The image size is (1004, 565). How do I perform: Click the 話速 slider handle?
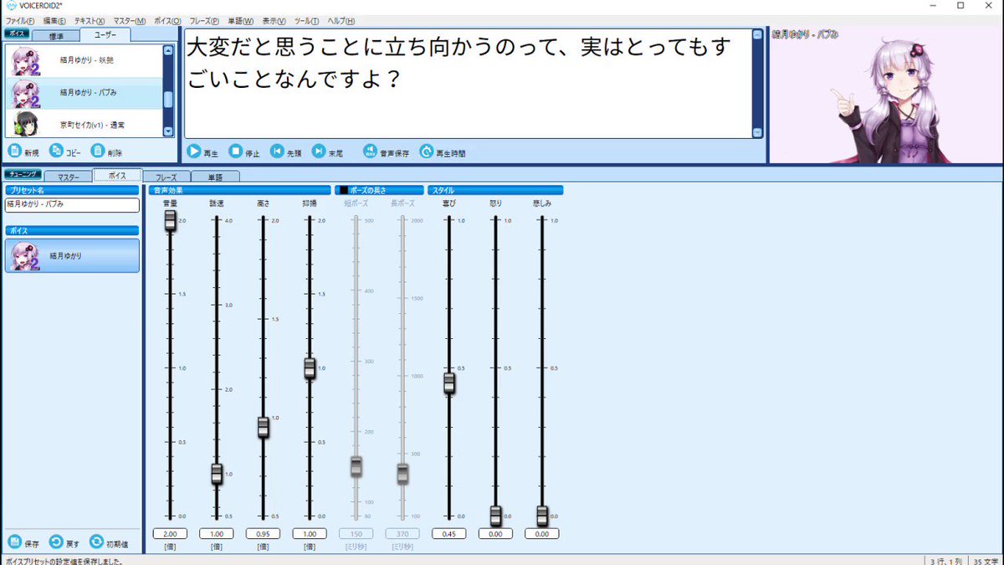tap(217, 474)
